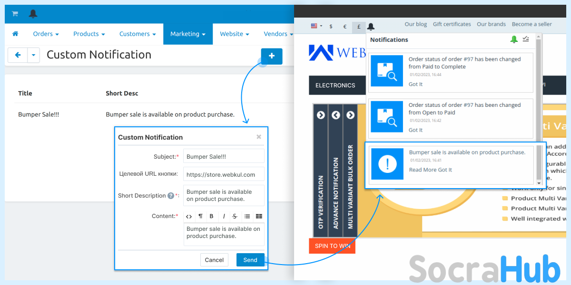Expand the Multi Variant Bulk Order arrow
The image size is (571, 285).
coord(351,115)
